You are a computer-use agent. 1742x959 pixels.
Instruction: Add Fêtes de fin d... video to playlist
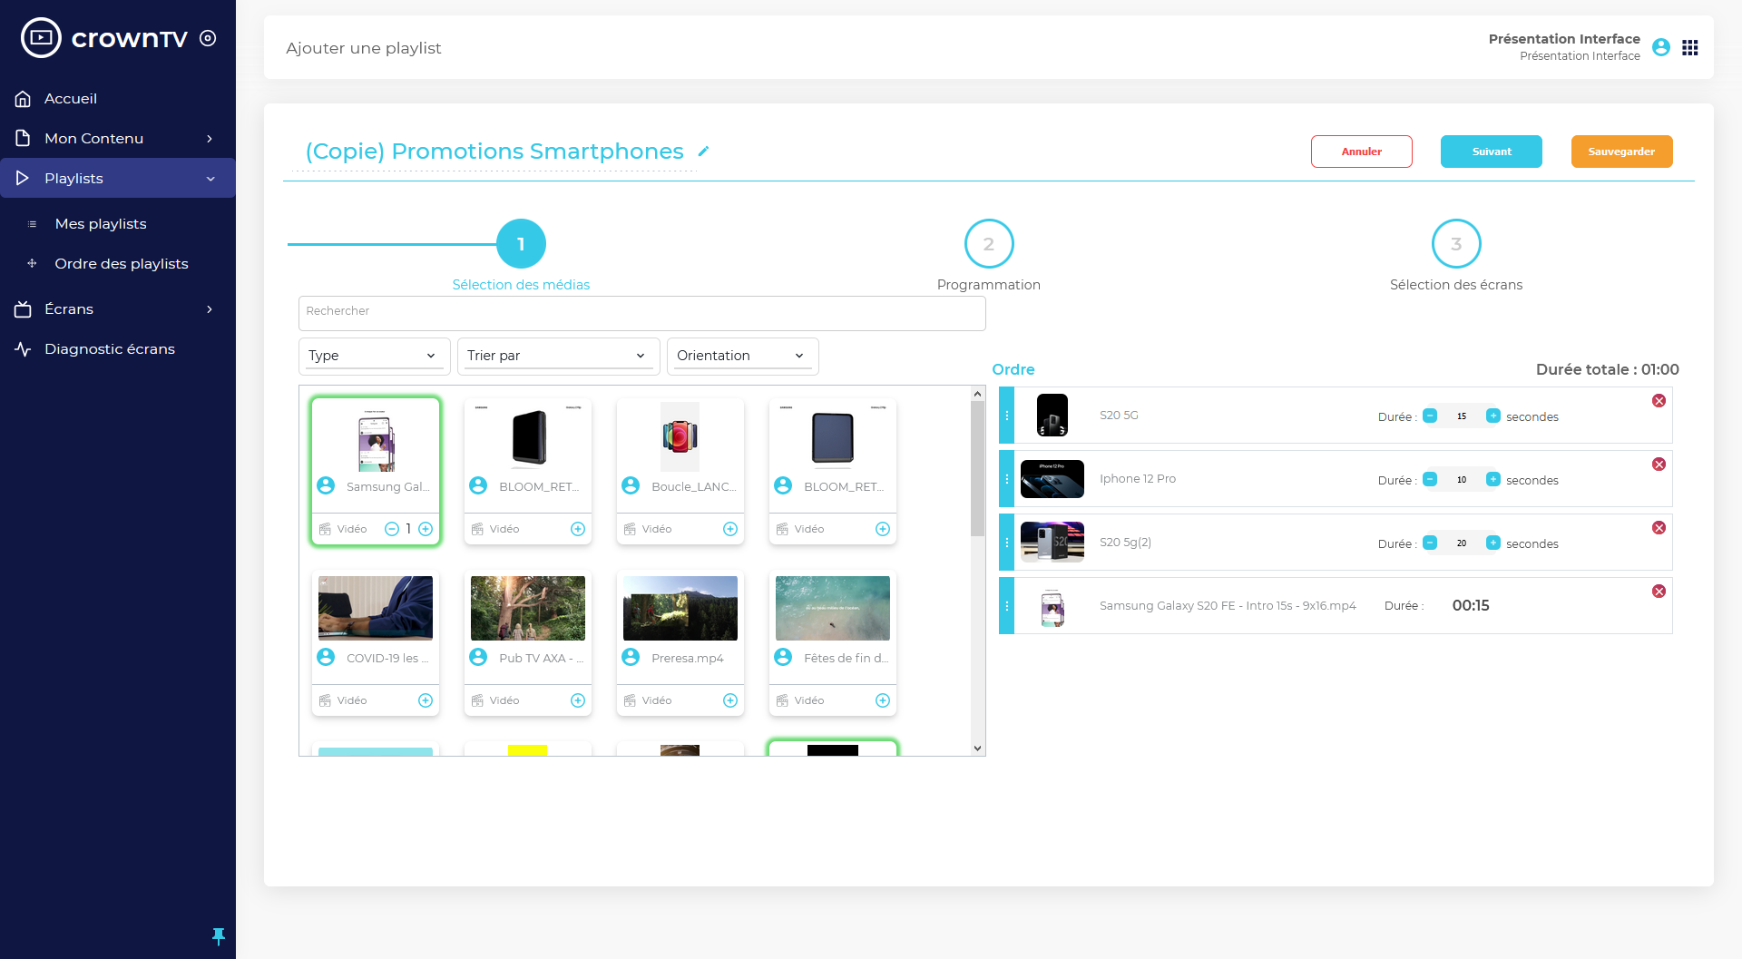[883, 700]
